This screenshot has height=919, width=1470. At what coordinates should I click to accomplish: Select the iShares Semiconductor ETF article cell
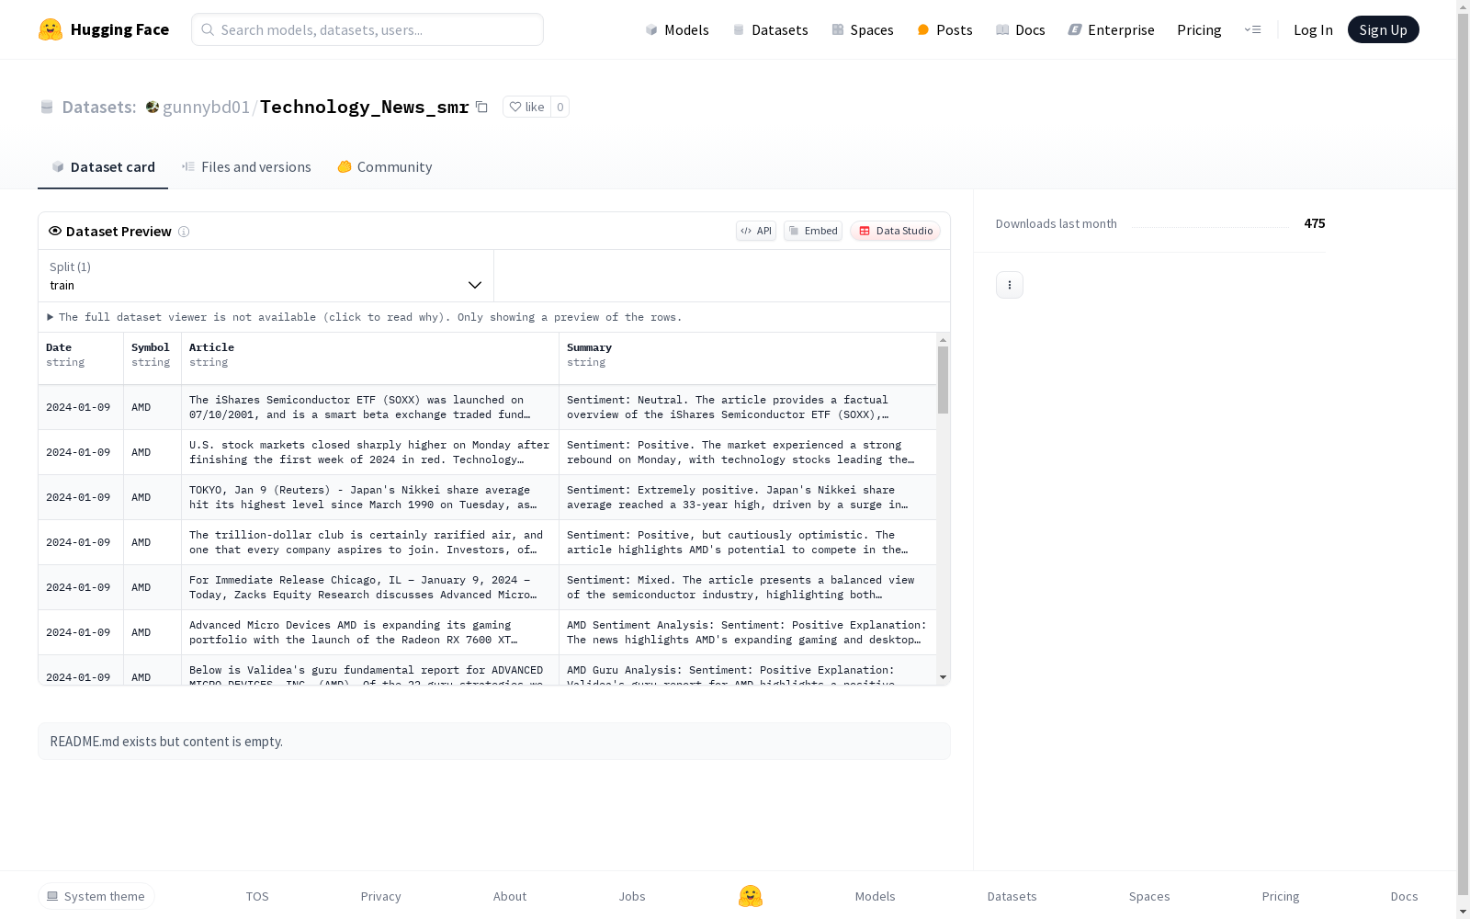[370, 407]
